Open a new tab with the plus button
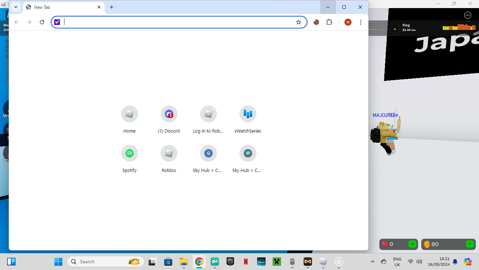Image resolution: width=479 pixels, height=270 pixels. pos(112,7)
